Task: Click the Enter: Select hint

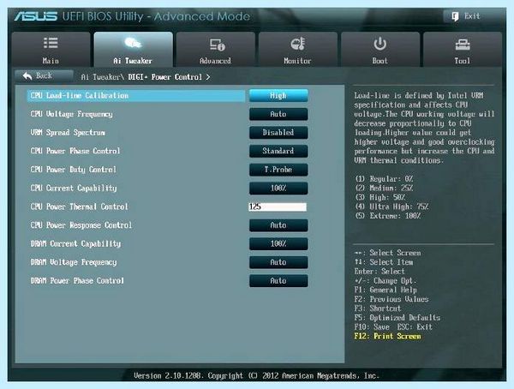Action: (x=380, y=272)
